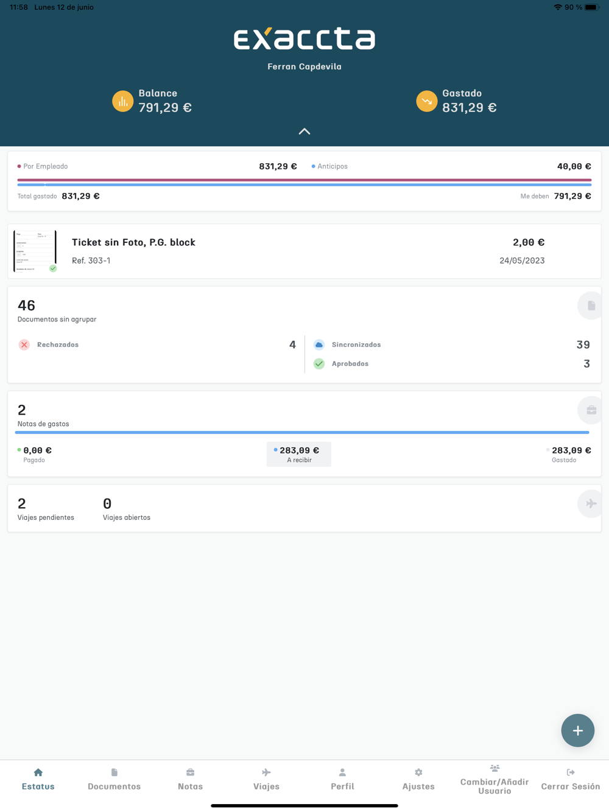The height and width of the screenshot is (812, 609).
Task: Tap the orange Balance chart icon
Action: pyautogui.click(x=122, y=101)
